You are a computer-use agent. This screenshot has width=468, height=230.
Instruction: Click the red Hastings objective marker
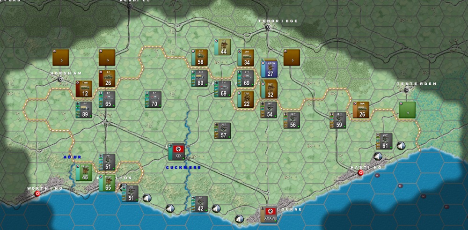360,172
